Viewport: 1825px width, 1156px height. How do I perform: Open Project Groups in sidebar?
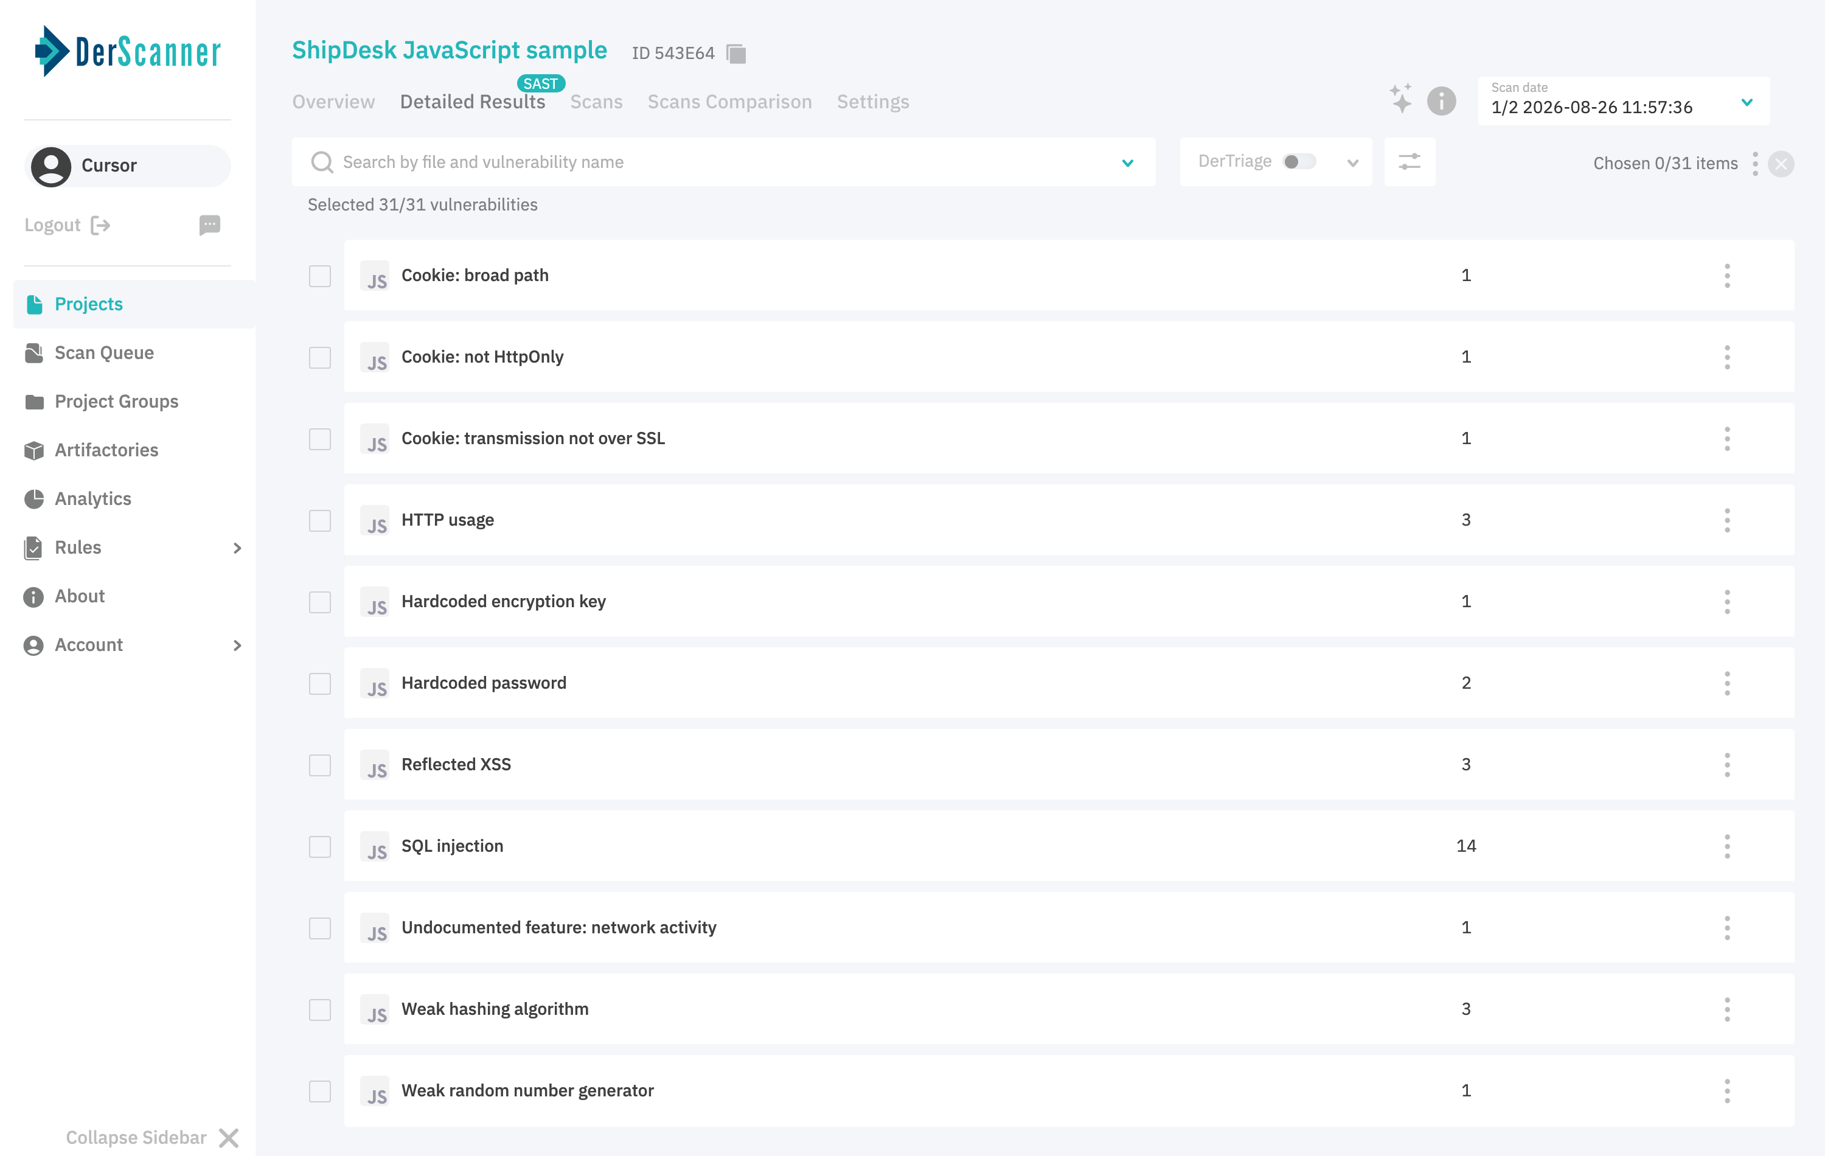coord(116,401)
